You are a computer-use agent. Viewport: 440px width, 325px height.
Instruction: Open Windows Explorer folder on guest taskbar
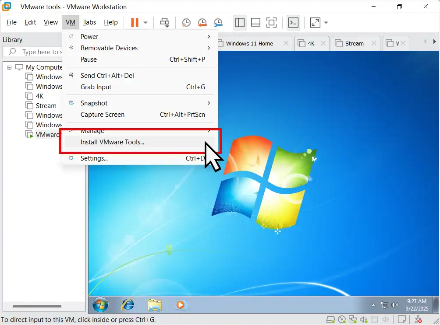[x=155, y=305]
